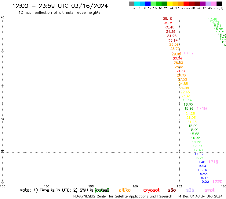Click the red value 30.34

[177, 58]
